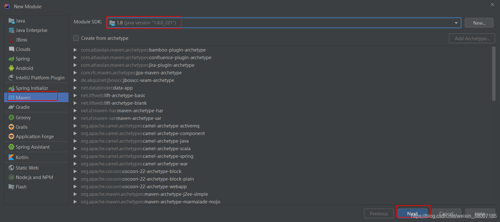Select camel-archetype-spring row

pos(282,156)
